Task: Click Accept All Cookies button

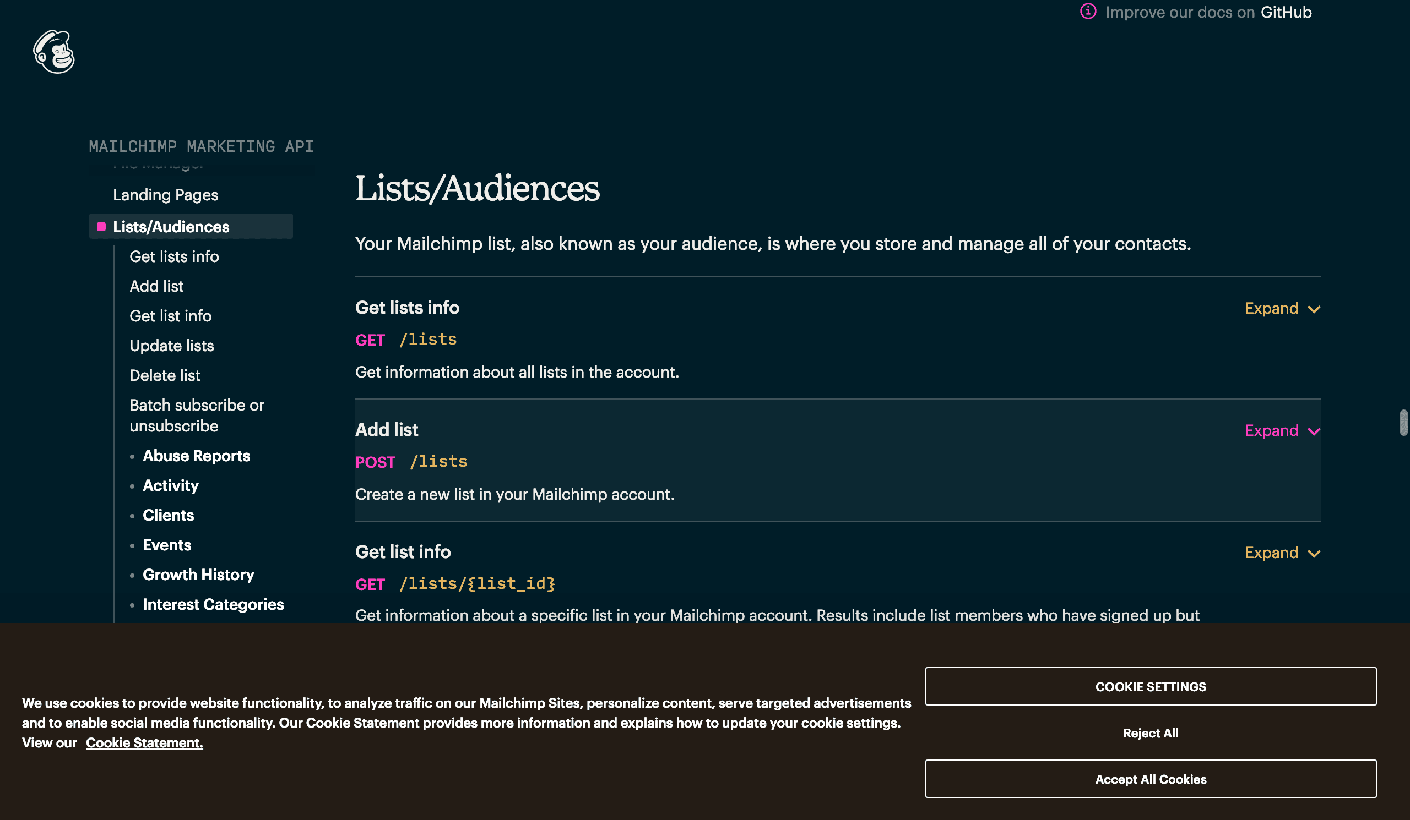Action: click(x=1150, y=778)
